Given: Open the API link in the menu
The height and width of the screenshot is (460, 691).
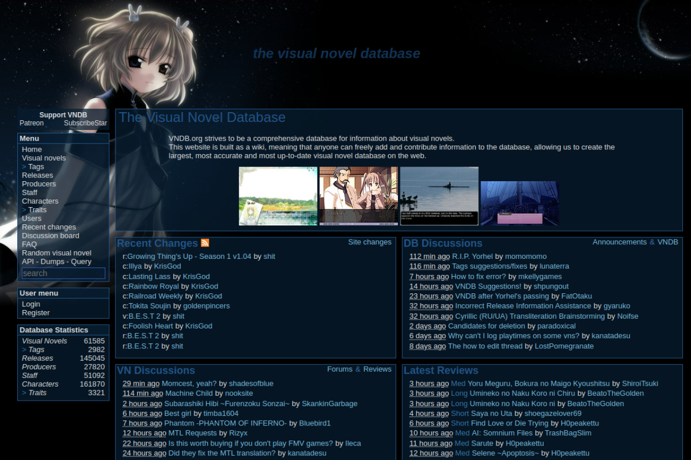Looking at the screenshot, I should point(28,262).
